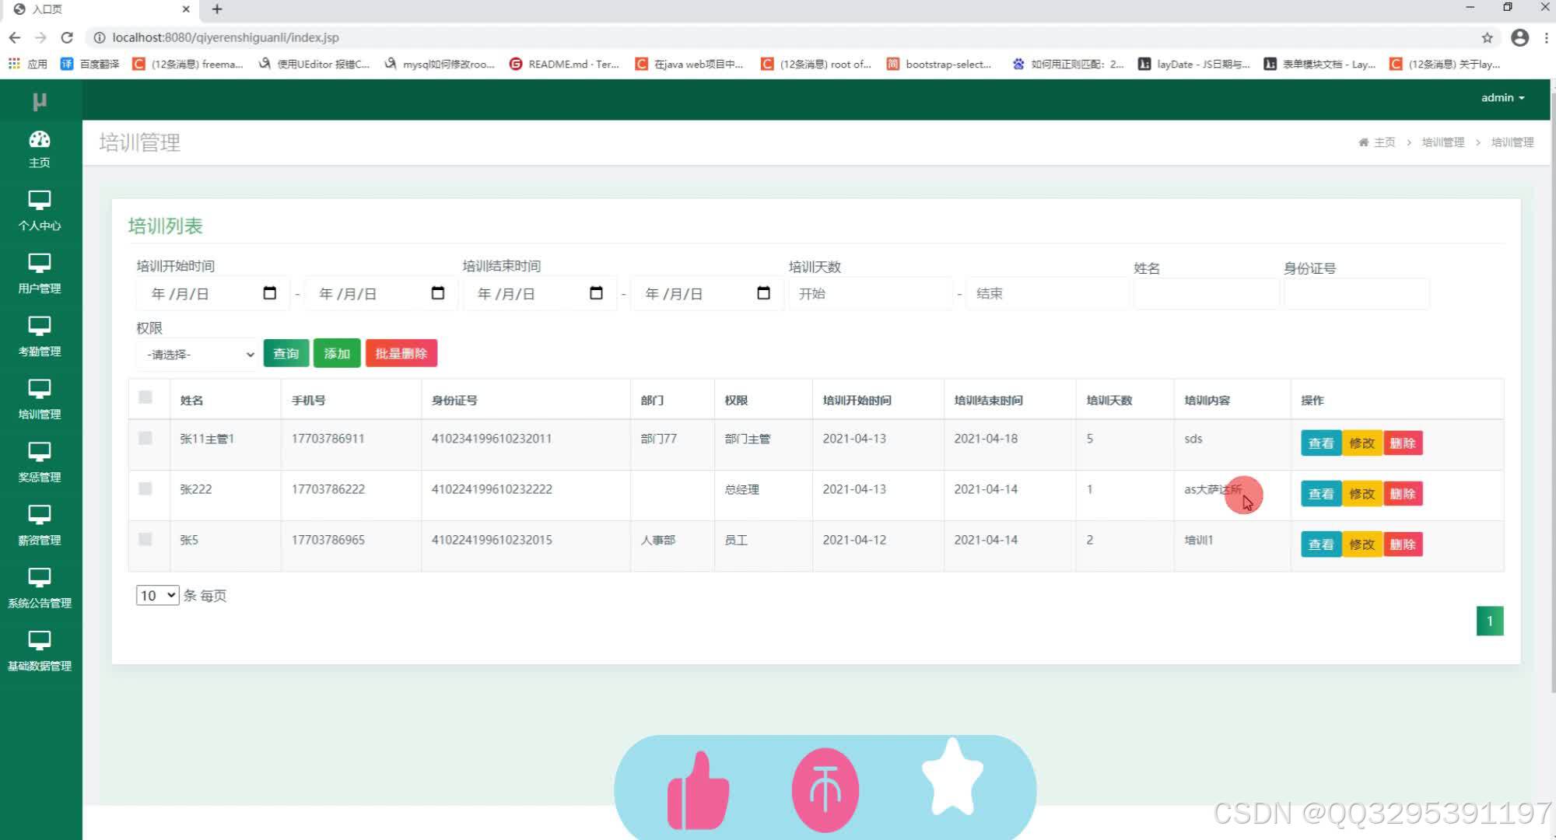The width and height of the screenshot is (1556, 840).
Task: Open README.md bookmark
Action: (x=564, y=64)
